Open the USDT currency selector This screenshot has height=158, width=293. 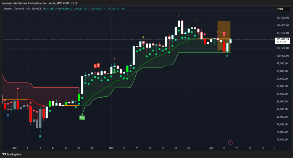[x=283, y=9]
